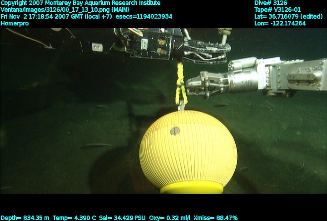This screenshot has height=221, width=327.
Task: Click the 'Xmiss= 88.47%' reading
Action: pos(216,218)
